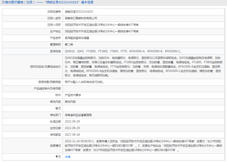Click the expiry date 2027-09-28
This screenshot has height=163, width=227.
72,135
